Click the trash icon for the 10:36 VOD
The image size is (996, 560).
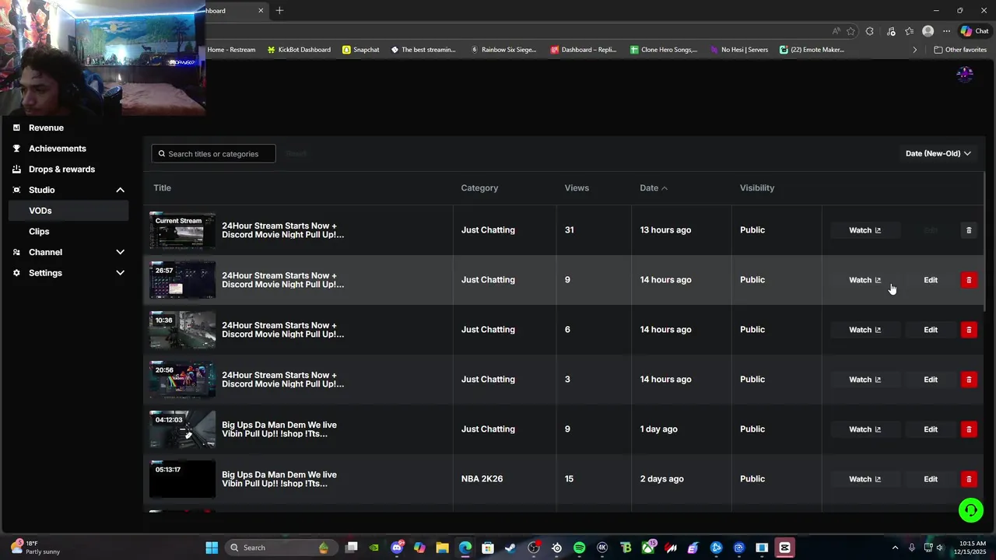coord(969,330)
